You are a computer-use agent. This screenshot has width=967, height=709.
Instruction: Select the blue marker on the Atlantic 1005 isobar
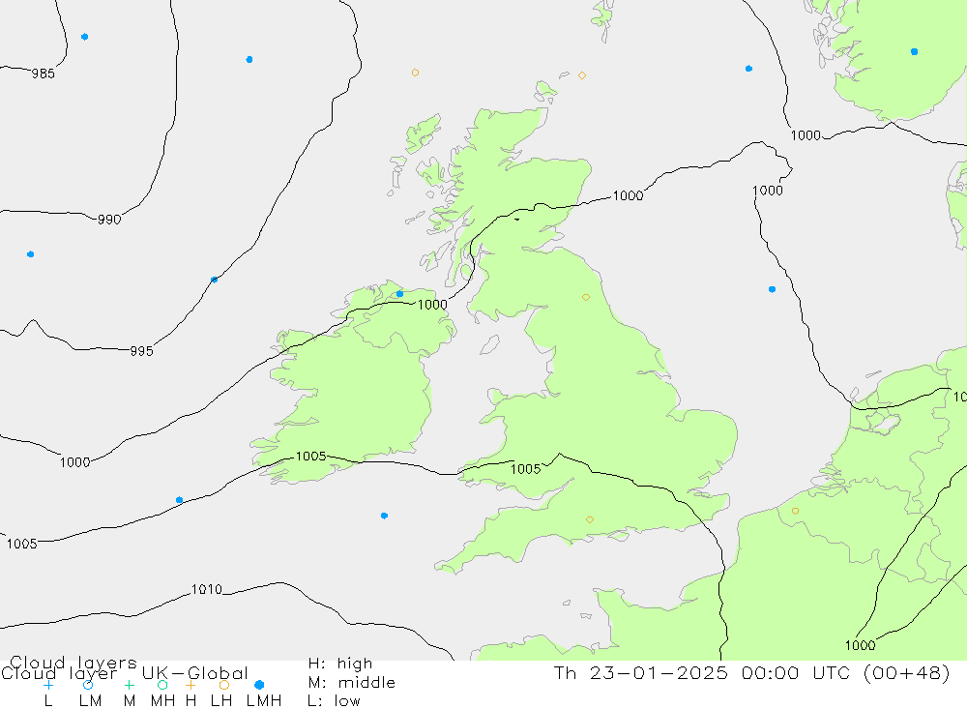point(180,500)
